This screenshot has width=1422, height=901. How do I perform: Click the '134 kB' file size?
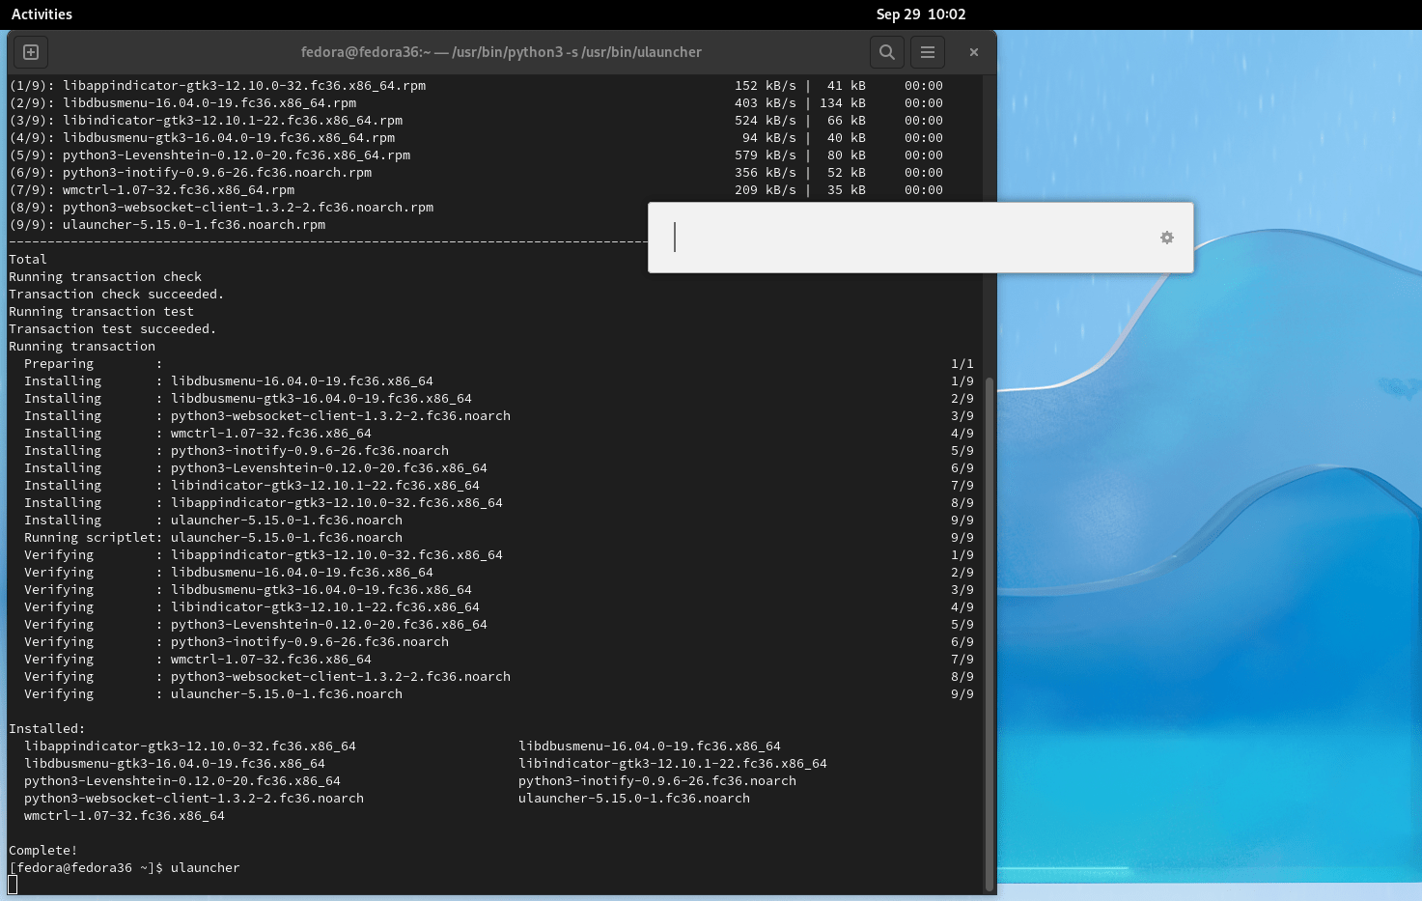point(843,103)
